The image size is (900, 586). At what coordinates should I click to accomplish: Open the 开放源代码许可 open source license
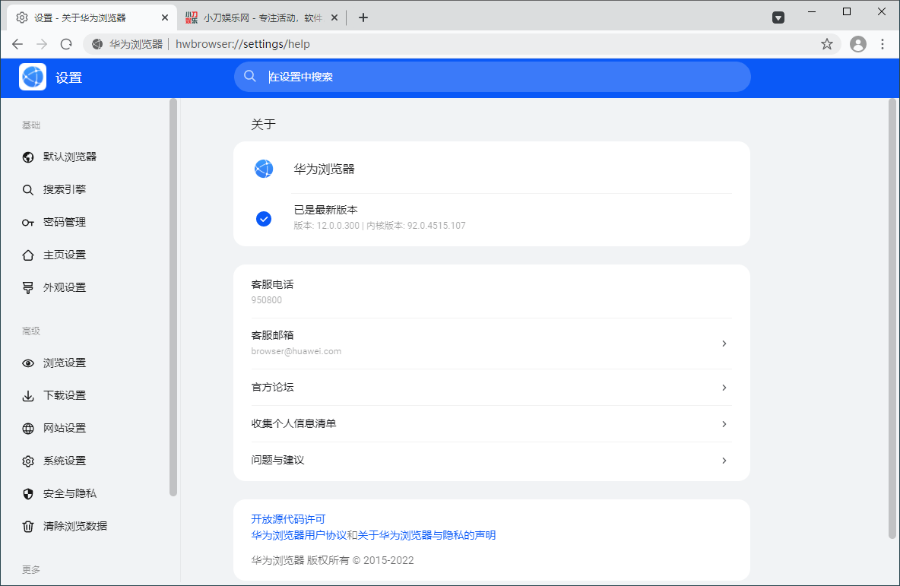(287, 519)
